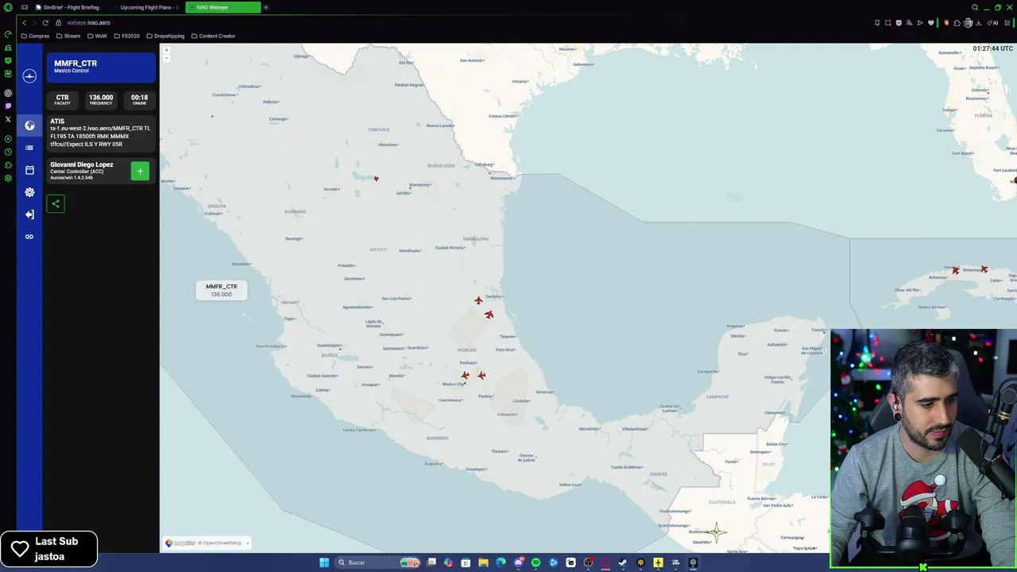Switch to Upcoming Flight Plans tab
1017x572 pixels.
146,7
